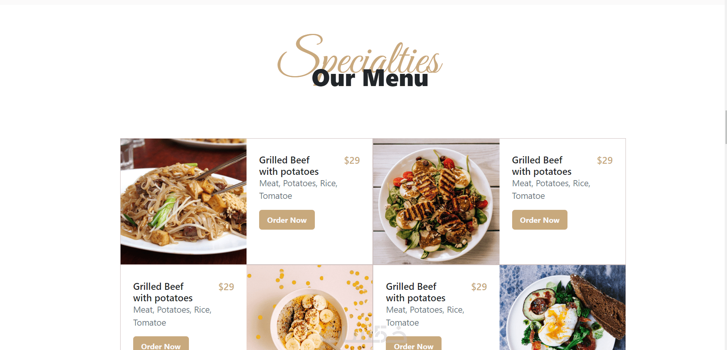Click the $29 price next to noodle dish
This screenshot has height=350, width=727.
point(352,160)
